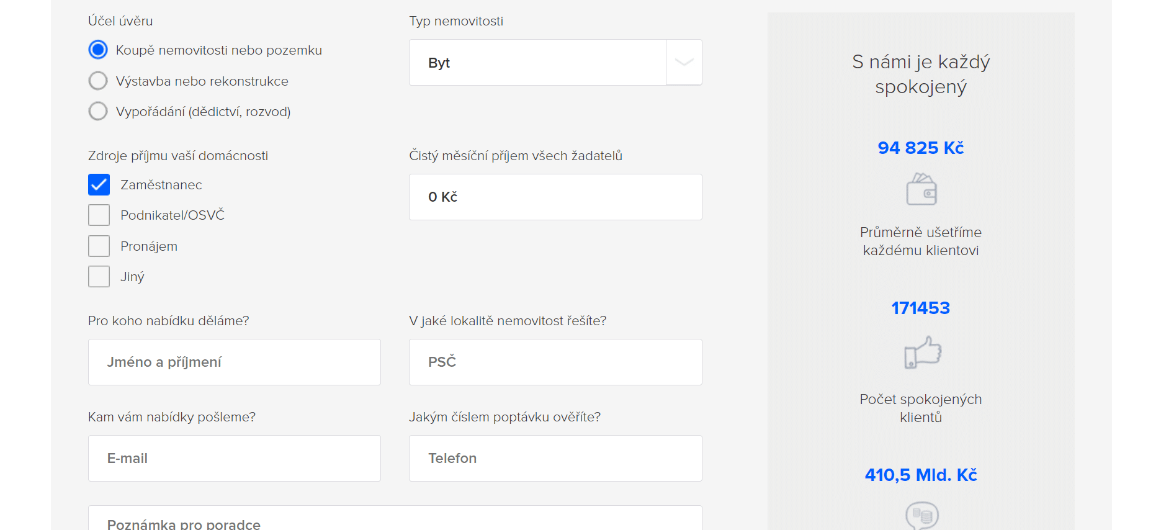The image size is (1161, 530).
Task: Click the 'Jméno a příjmení' input field
Action: pyautogui.click(x=235, y=362)
